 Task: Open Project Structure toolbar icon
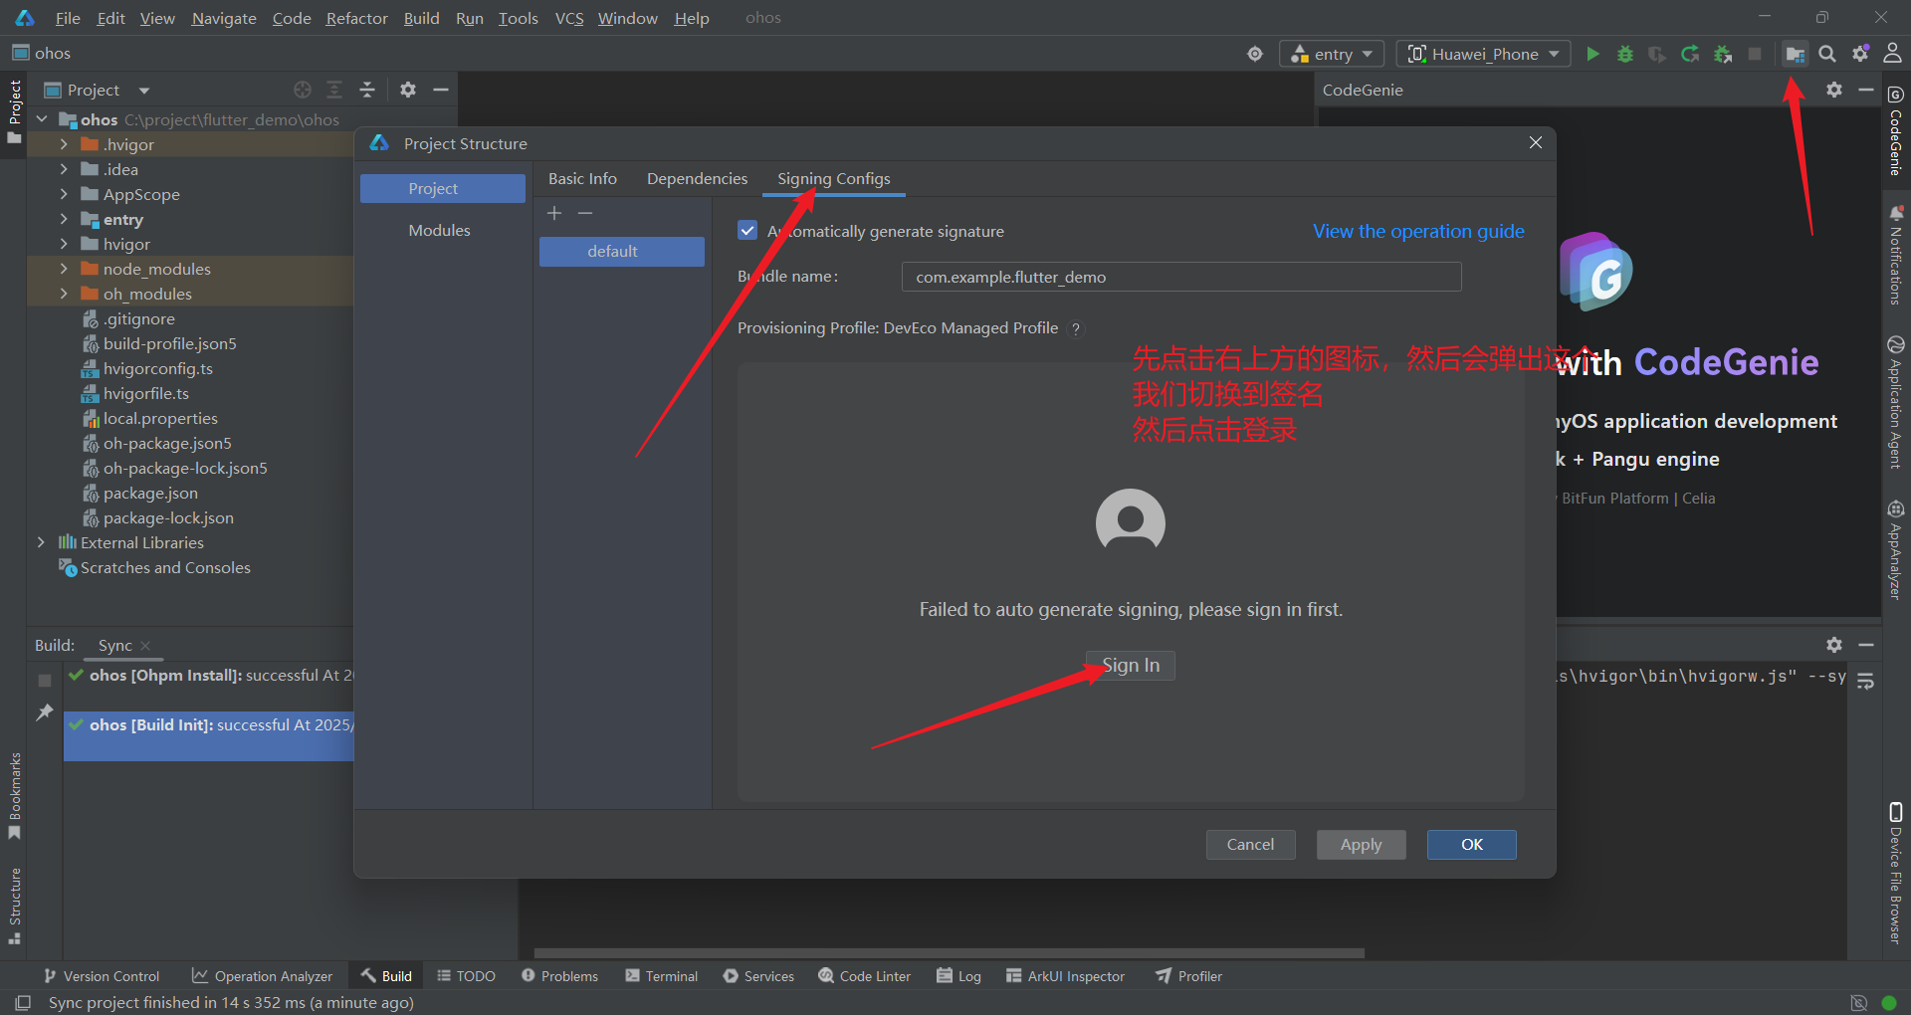click(1795, 54)
